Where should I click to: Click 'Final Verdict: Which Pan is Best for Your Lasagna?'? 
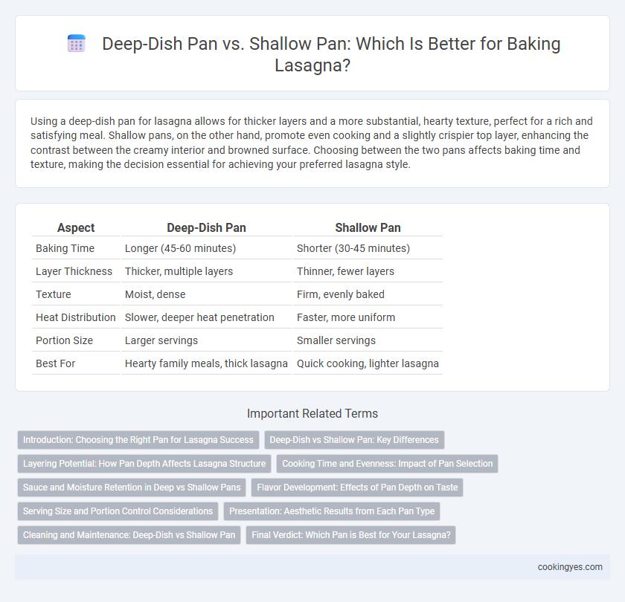(x=350, y=535)
